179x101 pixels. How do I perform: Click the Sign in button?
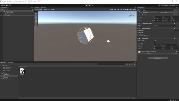click(3, 5)
